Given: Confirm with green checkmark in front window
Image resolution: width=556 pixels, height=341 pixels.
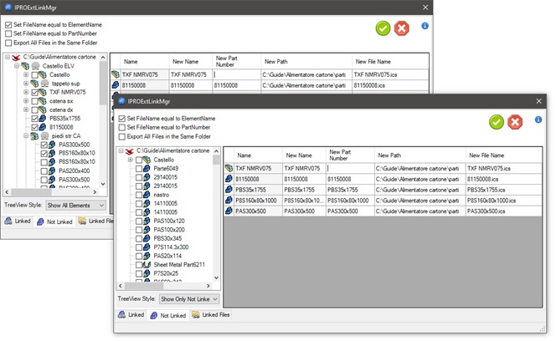Looking at the screenshot, I should (x=496, y=122).
